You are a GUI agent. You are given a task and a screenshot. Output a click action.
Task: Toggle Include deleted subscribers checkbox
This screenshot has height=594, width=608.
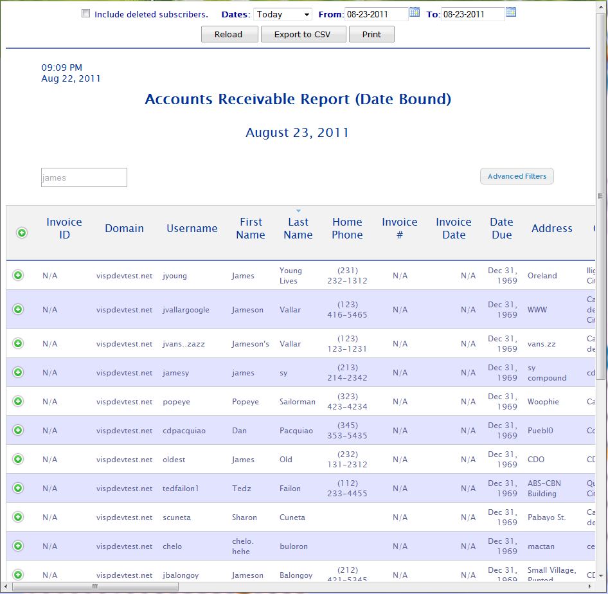tap(85, 14)
